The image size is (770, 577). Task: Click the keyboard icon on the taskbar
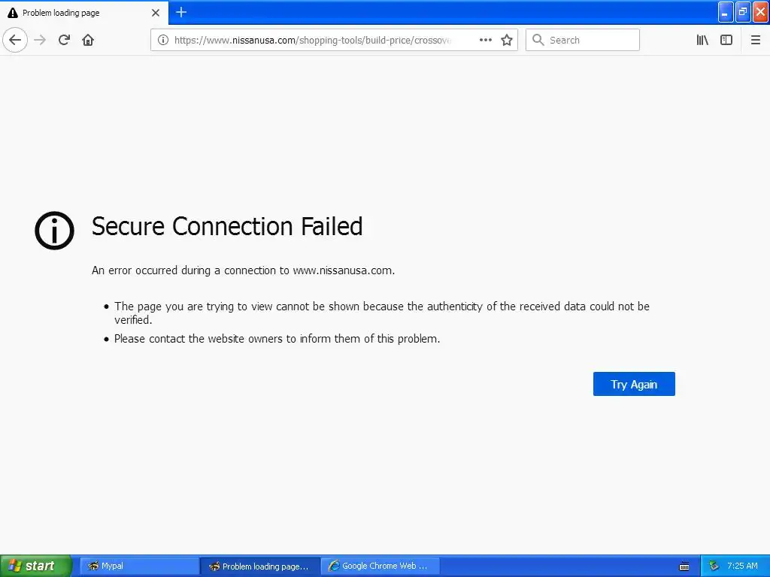(x=684, y=566)
